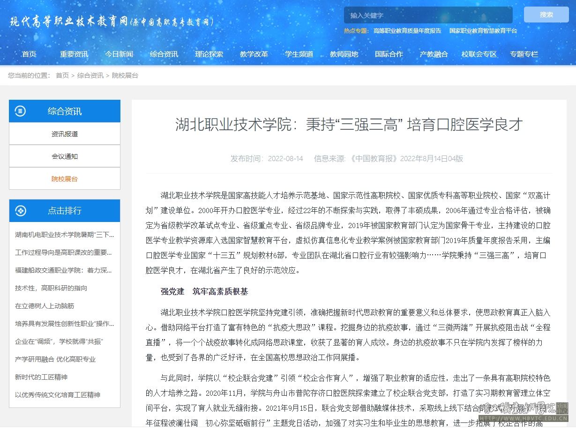Select 今日新闻 in the top navigation
The height and width of the screenshot is (429, 576).
pyautogui.click(x=119, y=54)
